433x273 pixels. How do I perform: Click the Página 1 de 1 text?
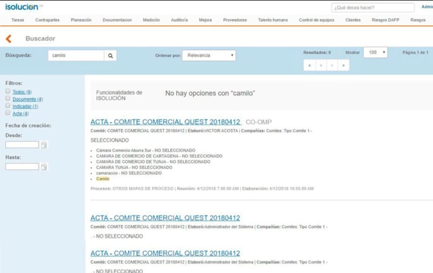coord(415,52)
